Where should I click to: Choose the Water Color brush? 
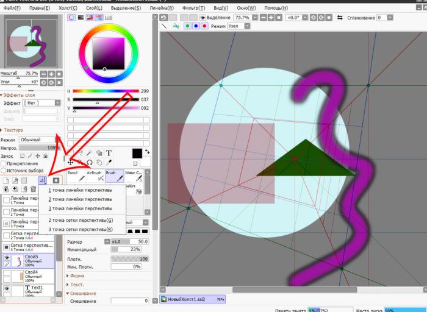[134, 176]
